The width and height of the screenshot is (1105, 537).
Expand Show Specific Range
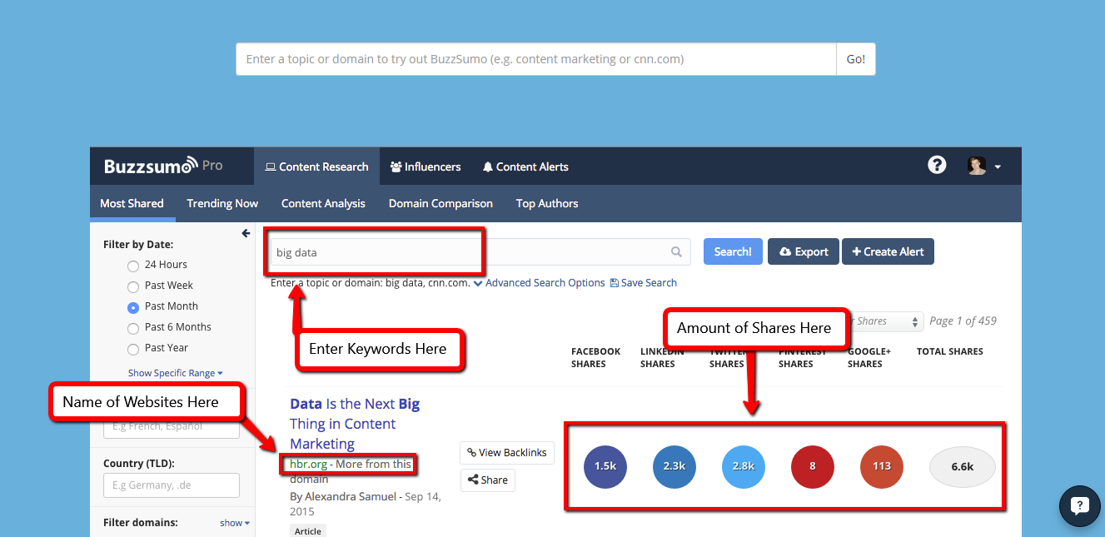pos(175,373)
